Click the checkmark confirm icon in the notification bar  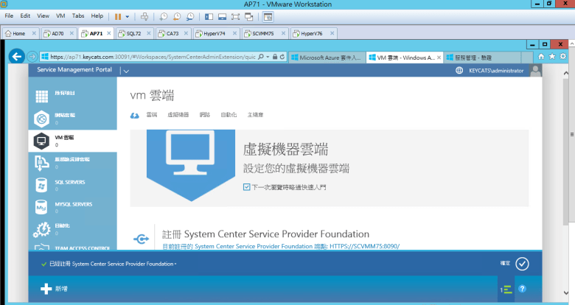[522, 263]
